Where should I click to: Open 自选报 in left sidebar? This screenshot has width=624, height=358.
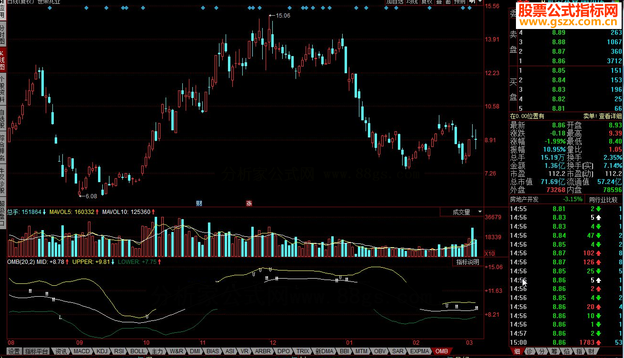tap(2, 119)
